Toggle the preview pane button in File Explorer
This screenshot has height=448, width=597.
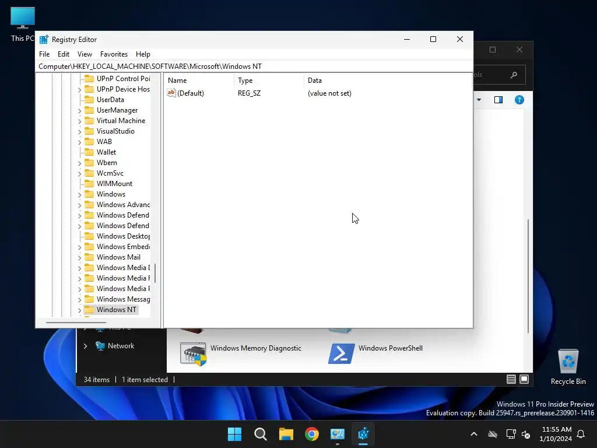pos(498,100)
